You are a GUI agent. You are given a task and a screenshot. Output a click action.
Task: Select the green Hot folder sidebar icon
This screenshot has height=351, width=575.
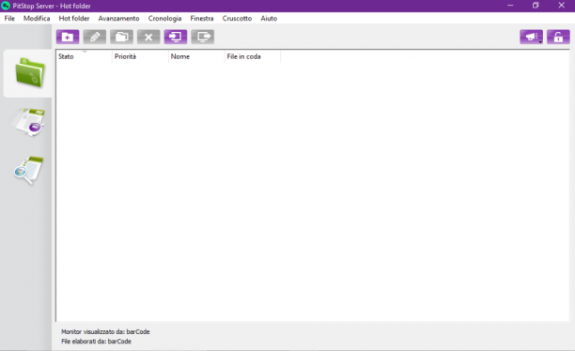[30, 72]
